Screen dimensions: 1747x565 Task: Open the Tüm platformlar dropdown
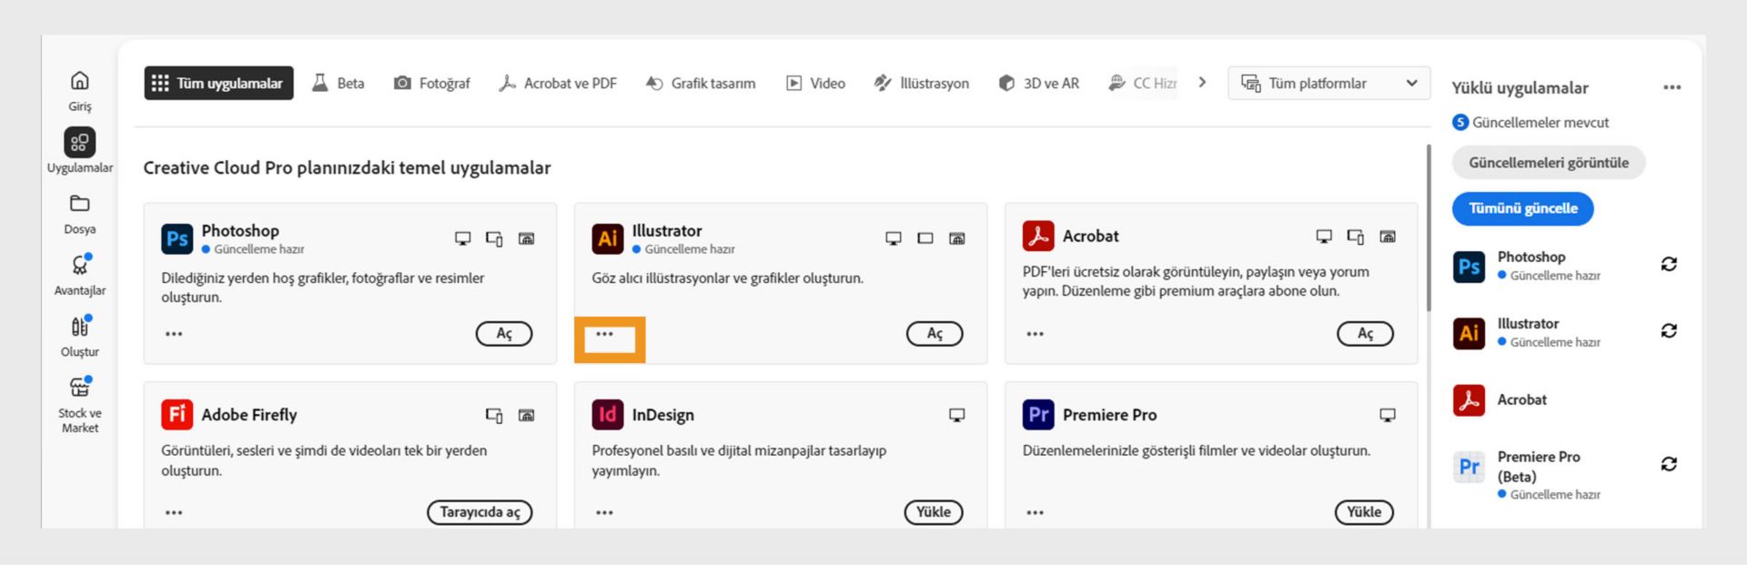click(1328, 83)
